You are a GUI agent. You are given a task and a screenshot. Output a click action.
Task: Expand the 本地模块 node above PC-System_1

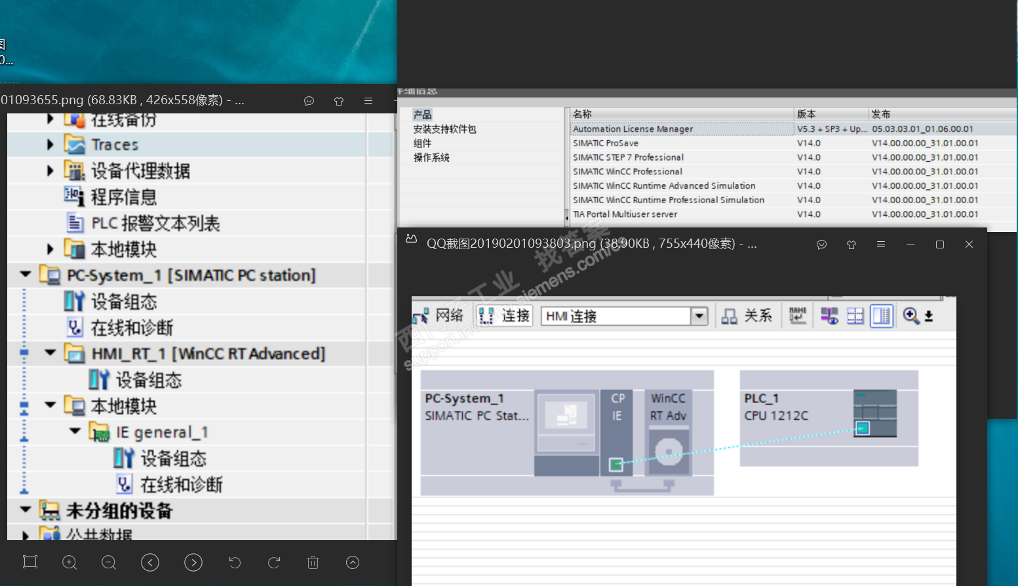tap(50, 249)
